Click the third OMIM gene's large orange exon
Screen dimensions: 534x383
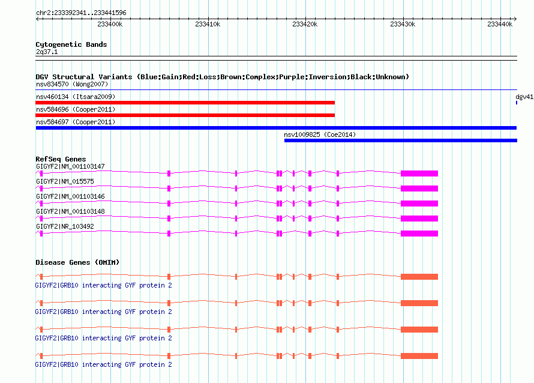click(419, 330)
